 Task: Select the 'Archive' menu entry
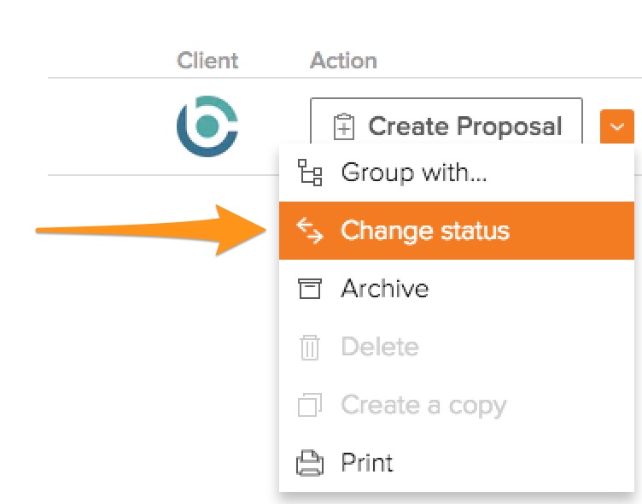coord(384,289)
